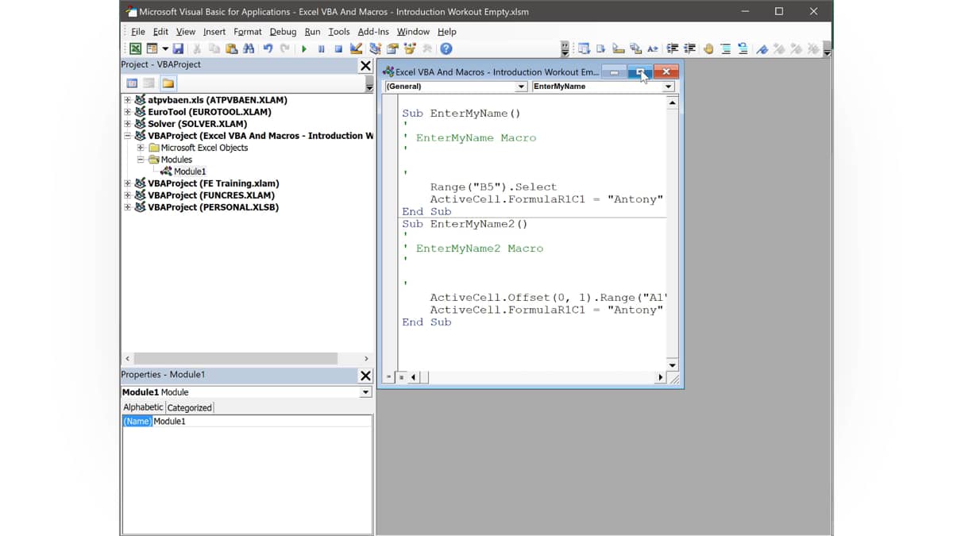Expand the Solver project node

[127, 124]
